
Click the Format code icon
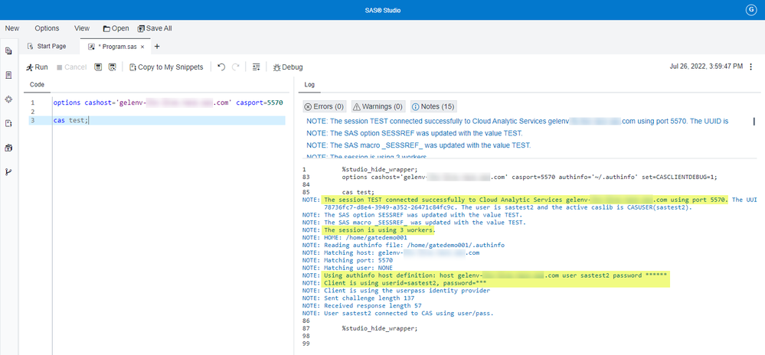coord(256,67)
